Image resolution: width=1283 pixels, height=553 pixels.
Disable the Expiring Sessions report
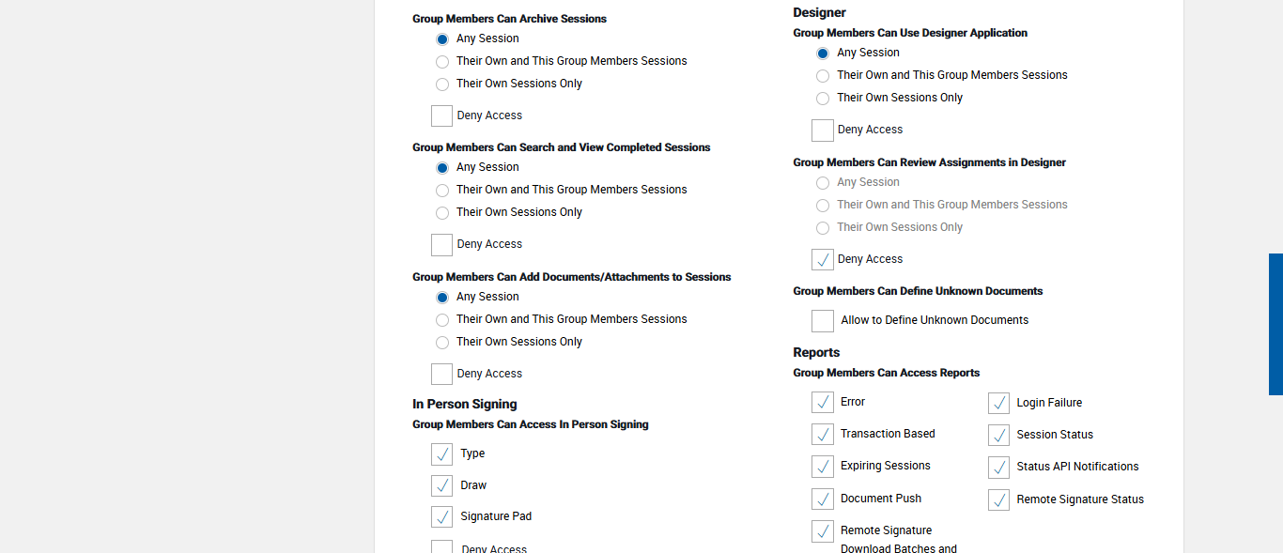[823, 466]
